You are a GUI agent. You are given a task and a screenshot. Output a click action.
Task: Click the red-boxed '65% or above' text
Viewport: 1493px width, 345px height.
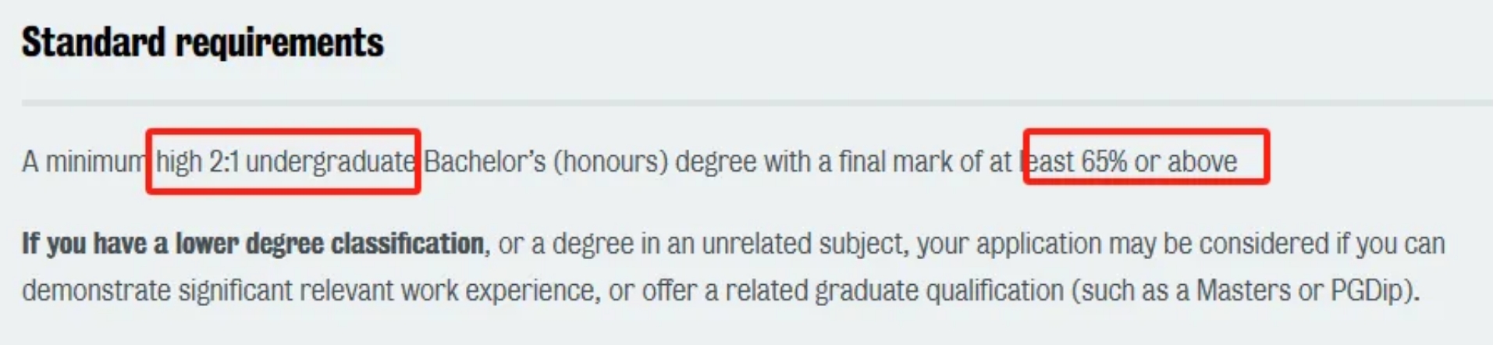[1159, 162]
